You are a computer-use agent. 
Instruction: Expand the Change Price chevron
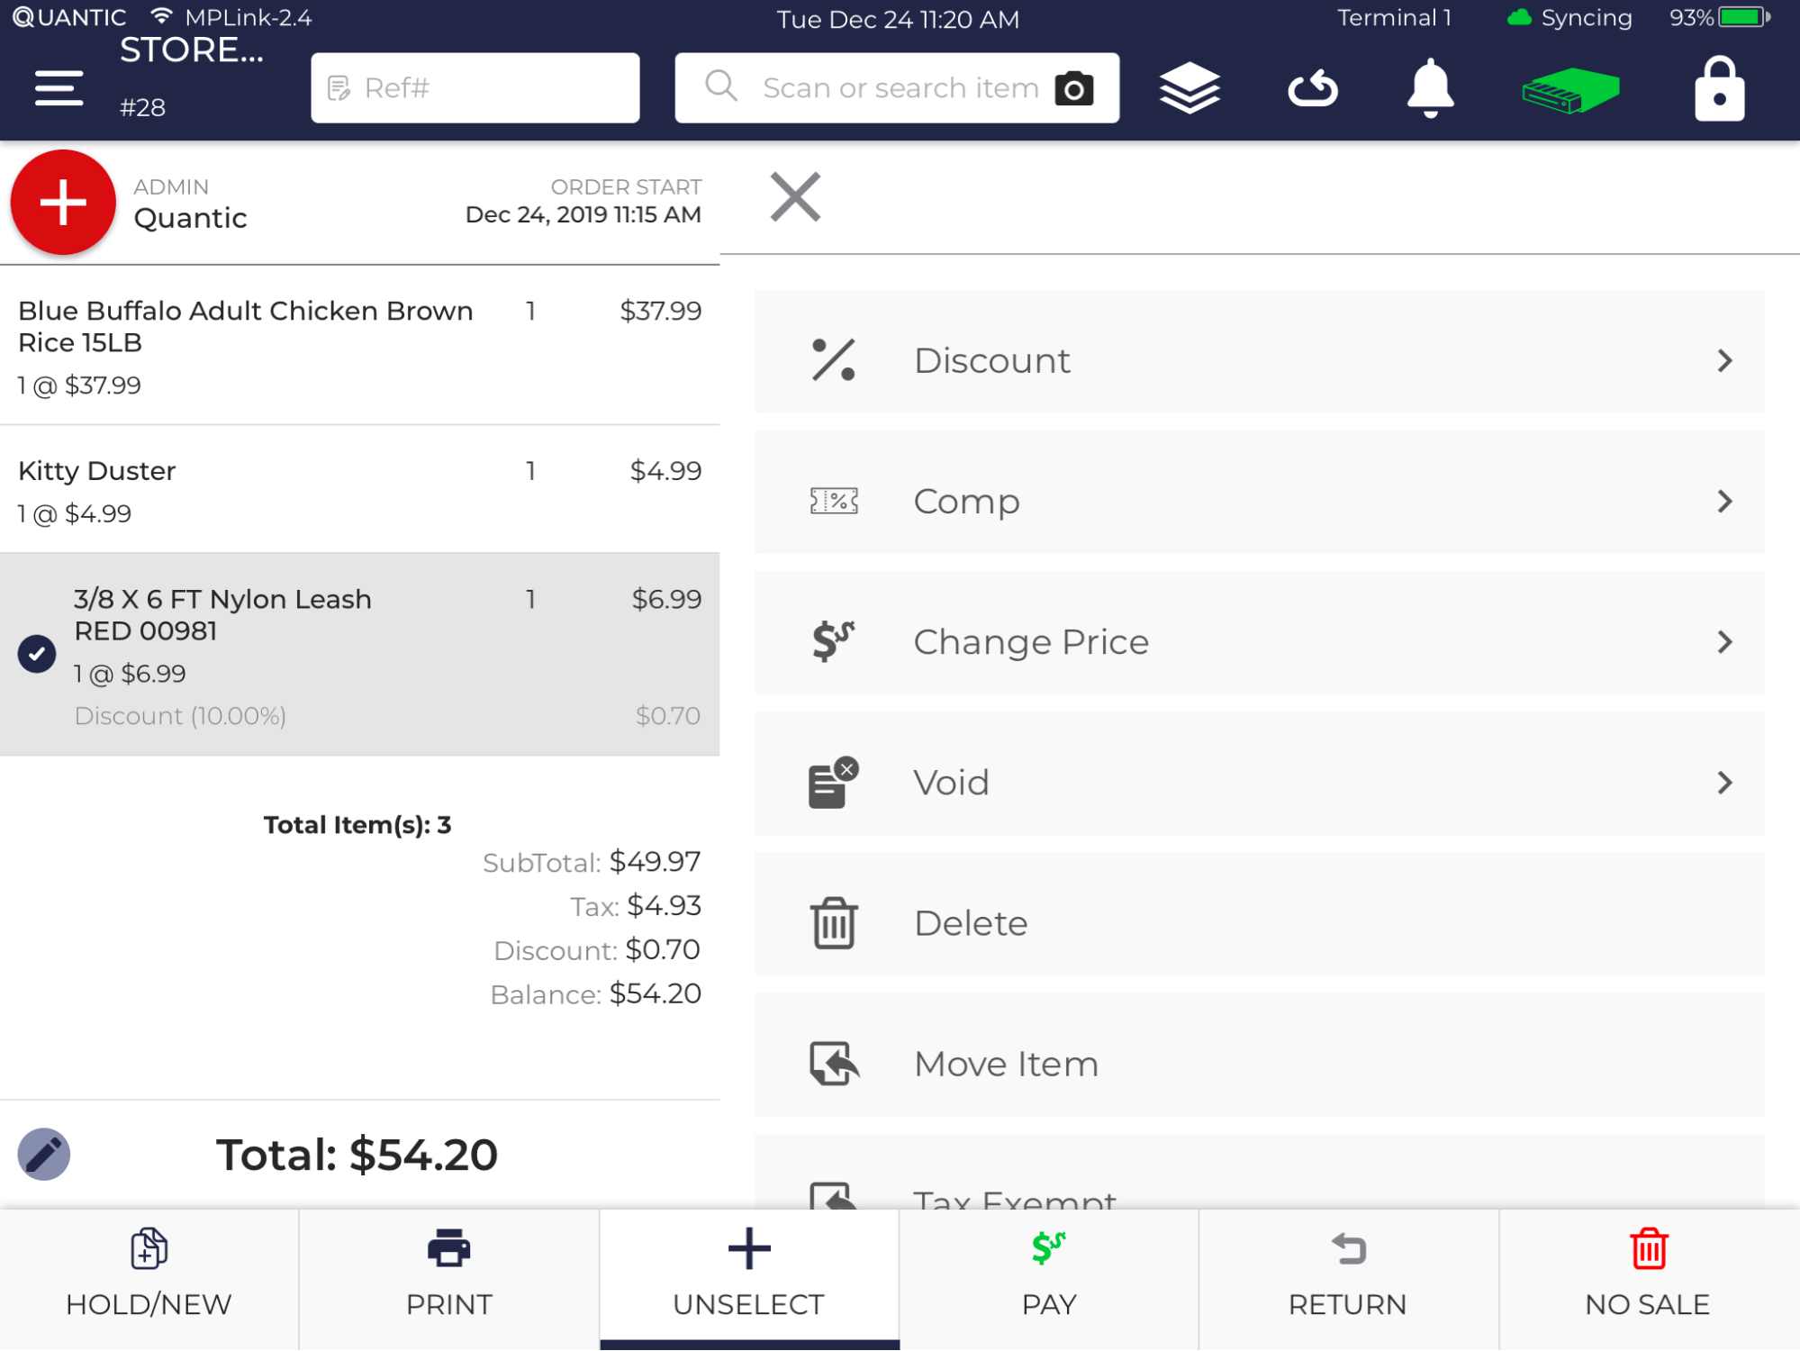coord(1725,641)
